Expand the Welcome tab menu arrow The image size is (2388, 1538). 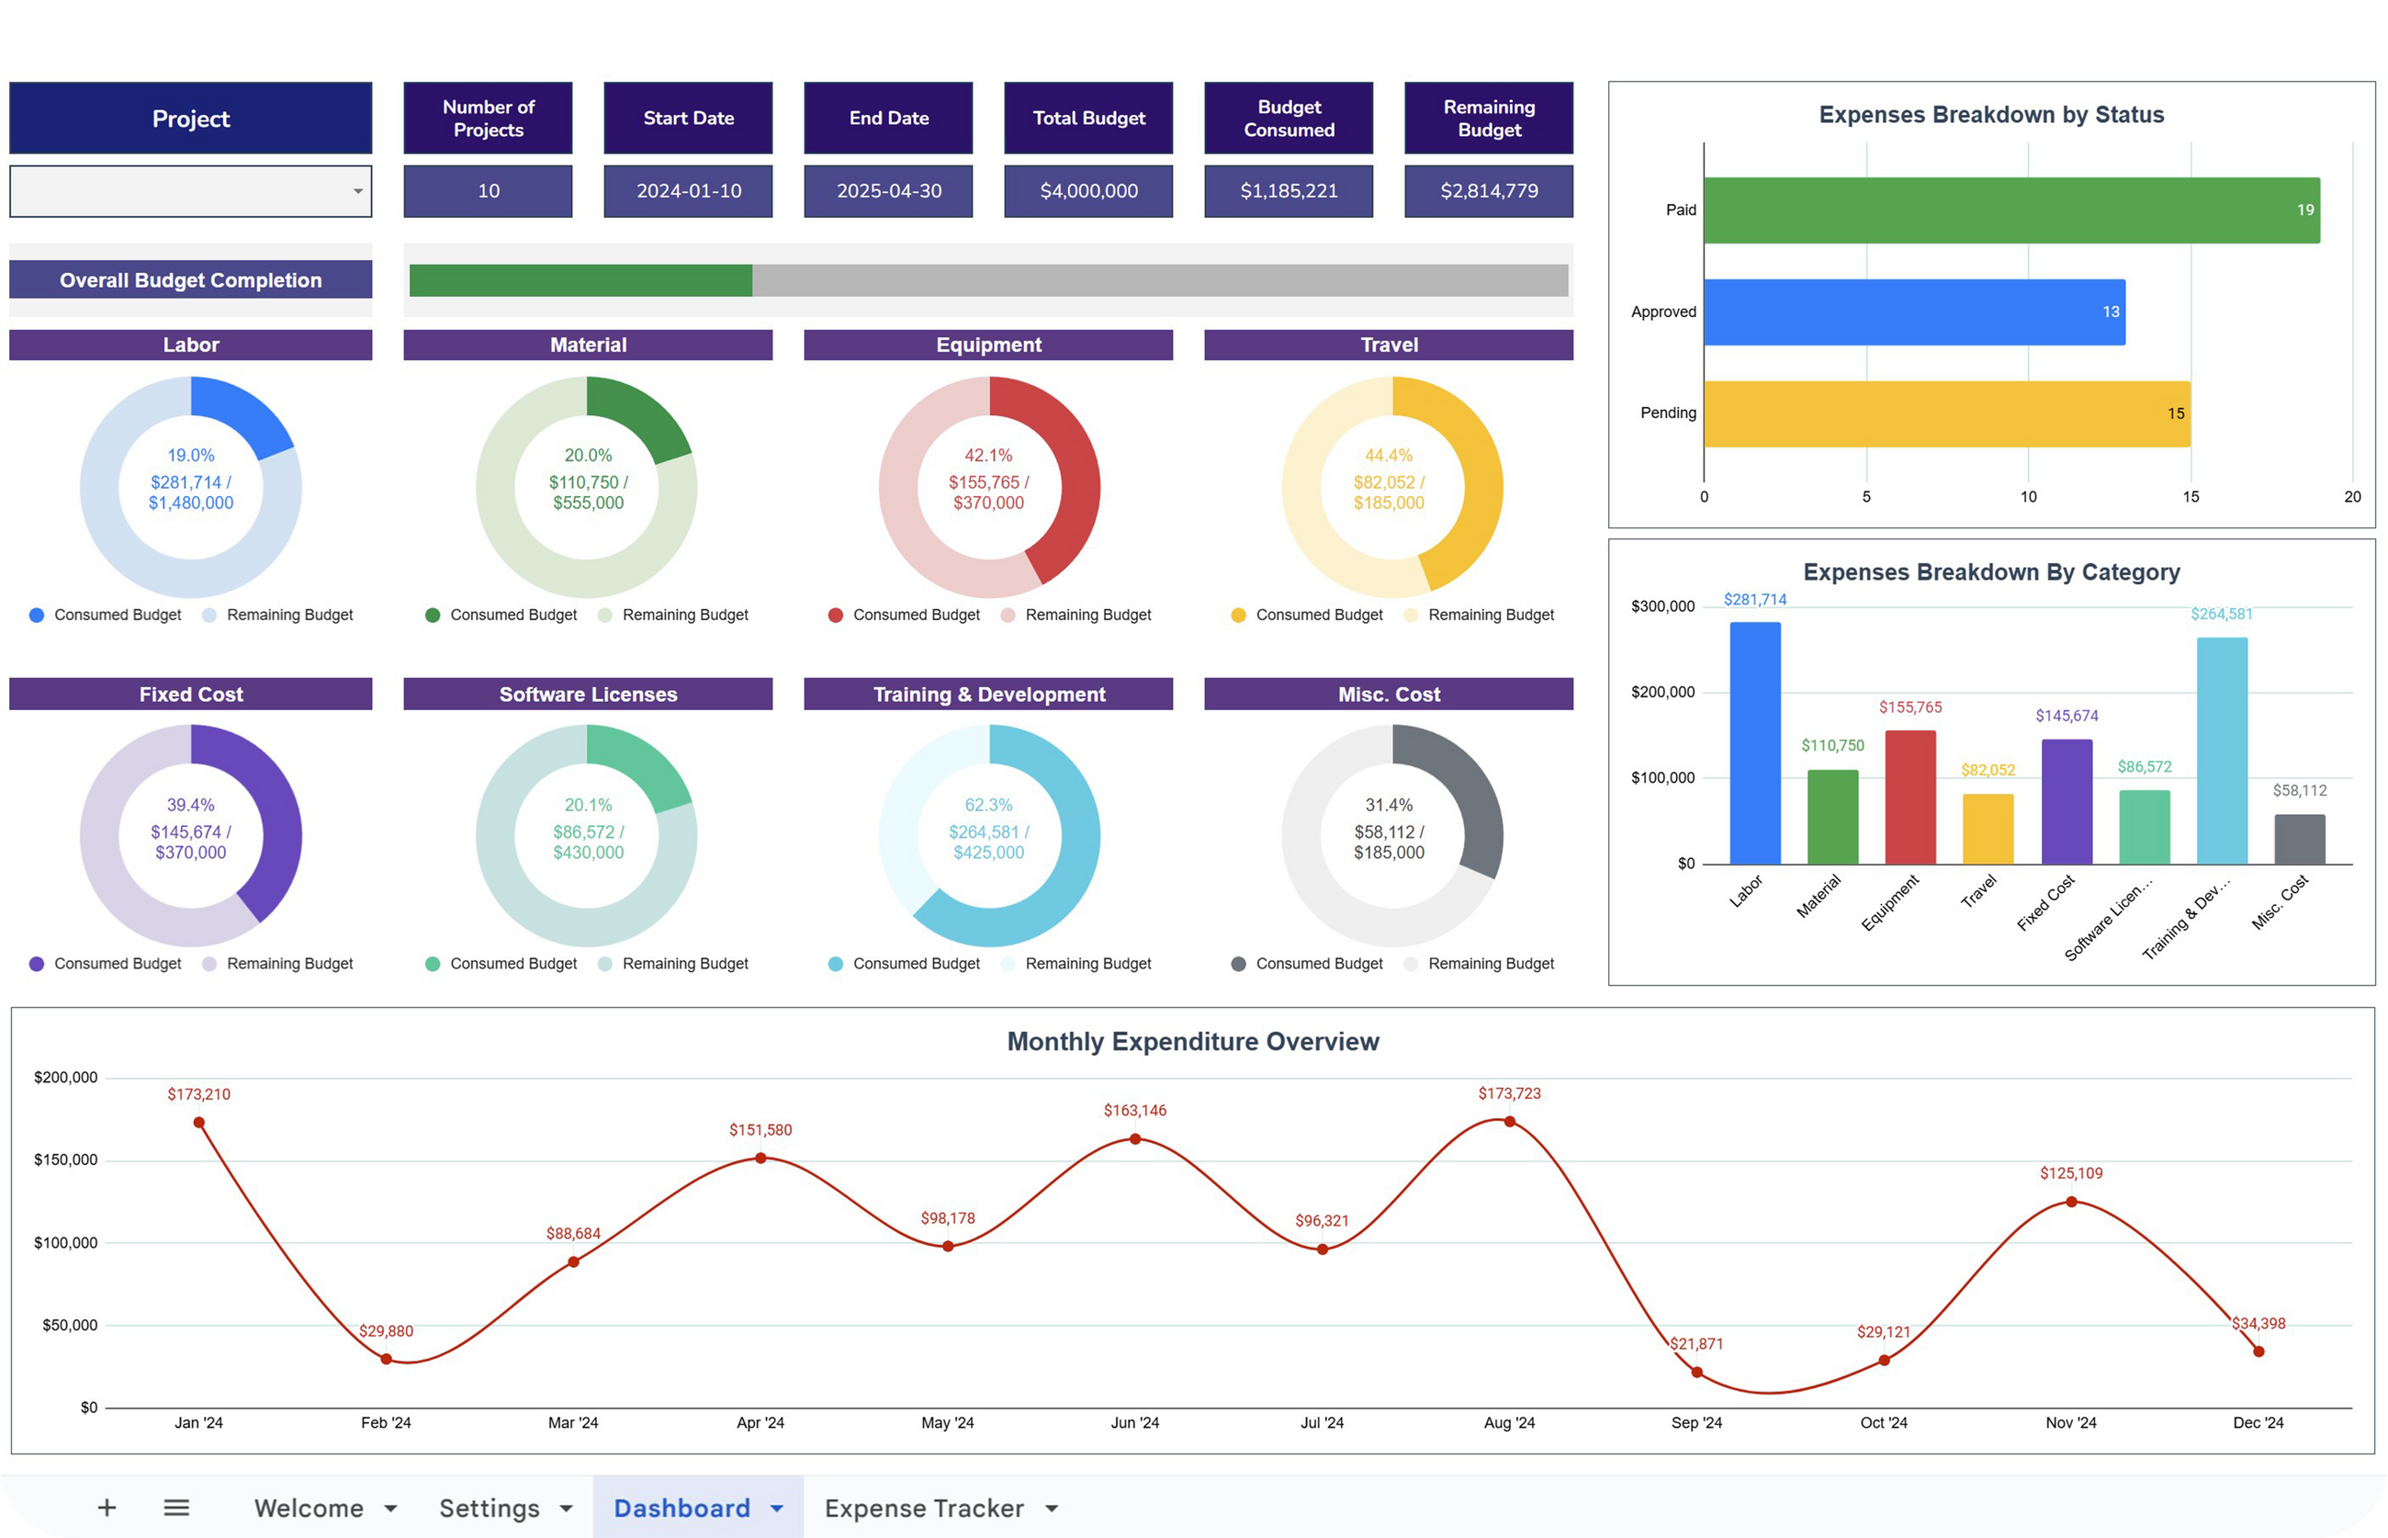click(x=391, y=1508)
